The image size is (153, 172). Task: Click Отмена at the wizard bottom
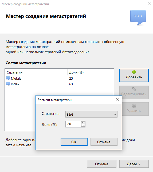(102, 164)
